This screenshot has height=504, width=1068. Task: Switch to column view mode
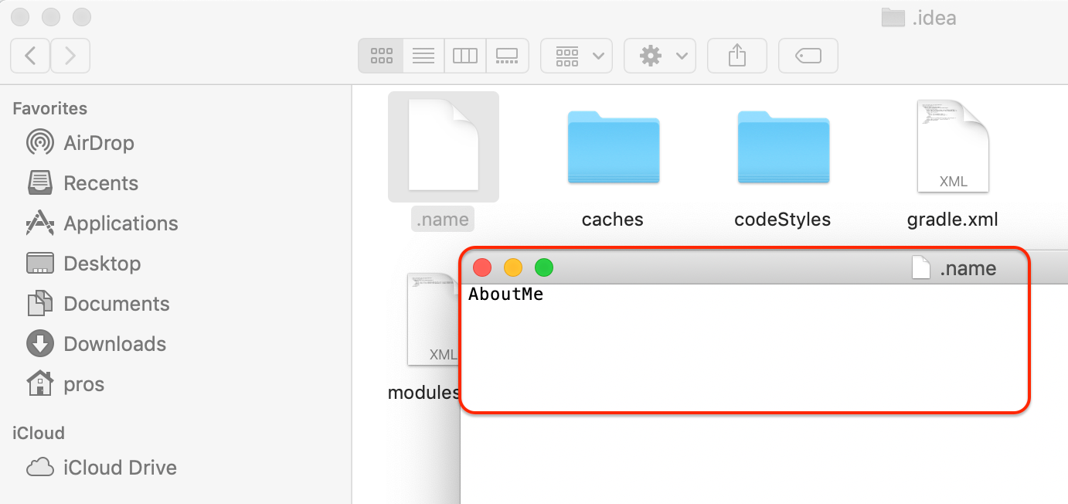coord(465,55)
